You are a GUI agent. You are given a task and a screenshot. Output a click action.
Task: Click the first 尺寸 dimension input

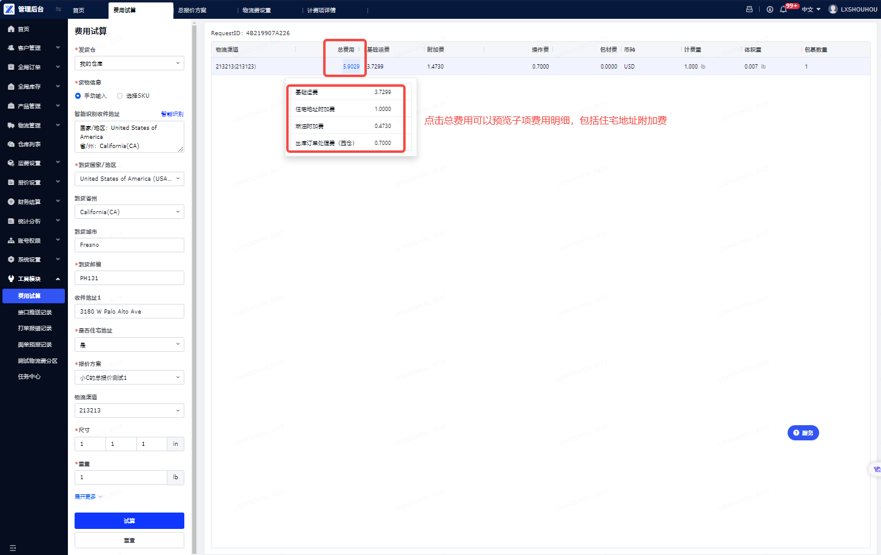(90, 444)
